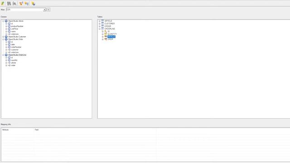Click the green arrow toolbar icon
Screen dimensions: 290x163
click(3, 3)
